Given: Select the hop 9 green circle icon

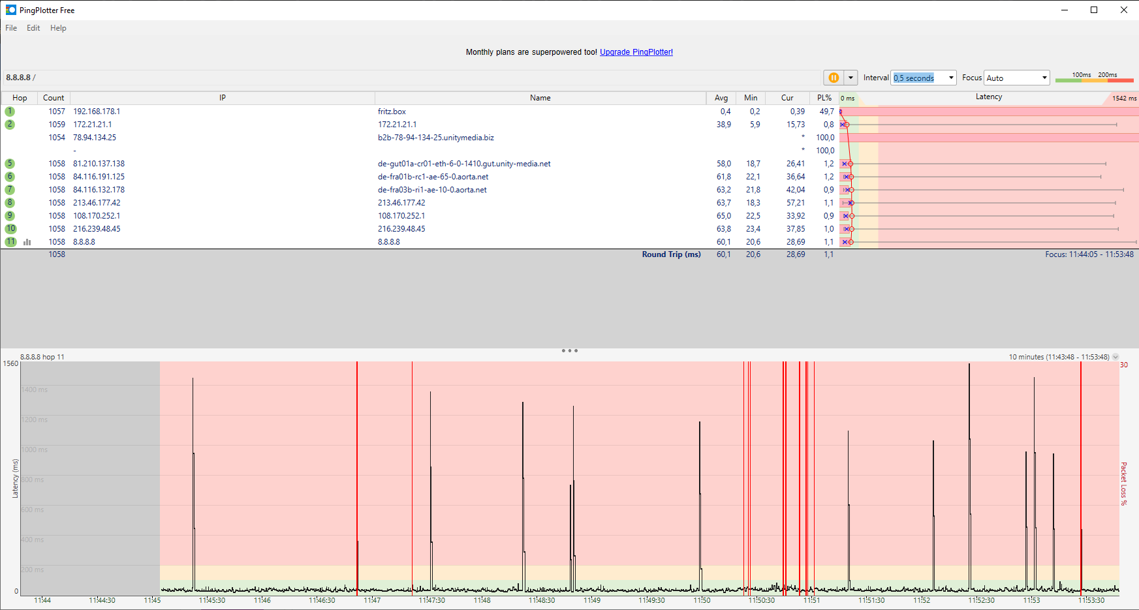Looking at the screenshot, I should (10, 216).
